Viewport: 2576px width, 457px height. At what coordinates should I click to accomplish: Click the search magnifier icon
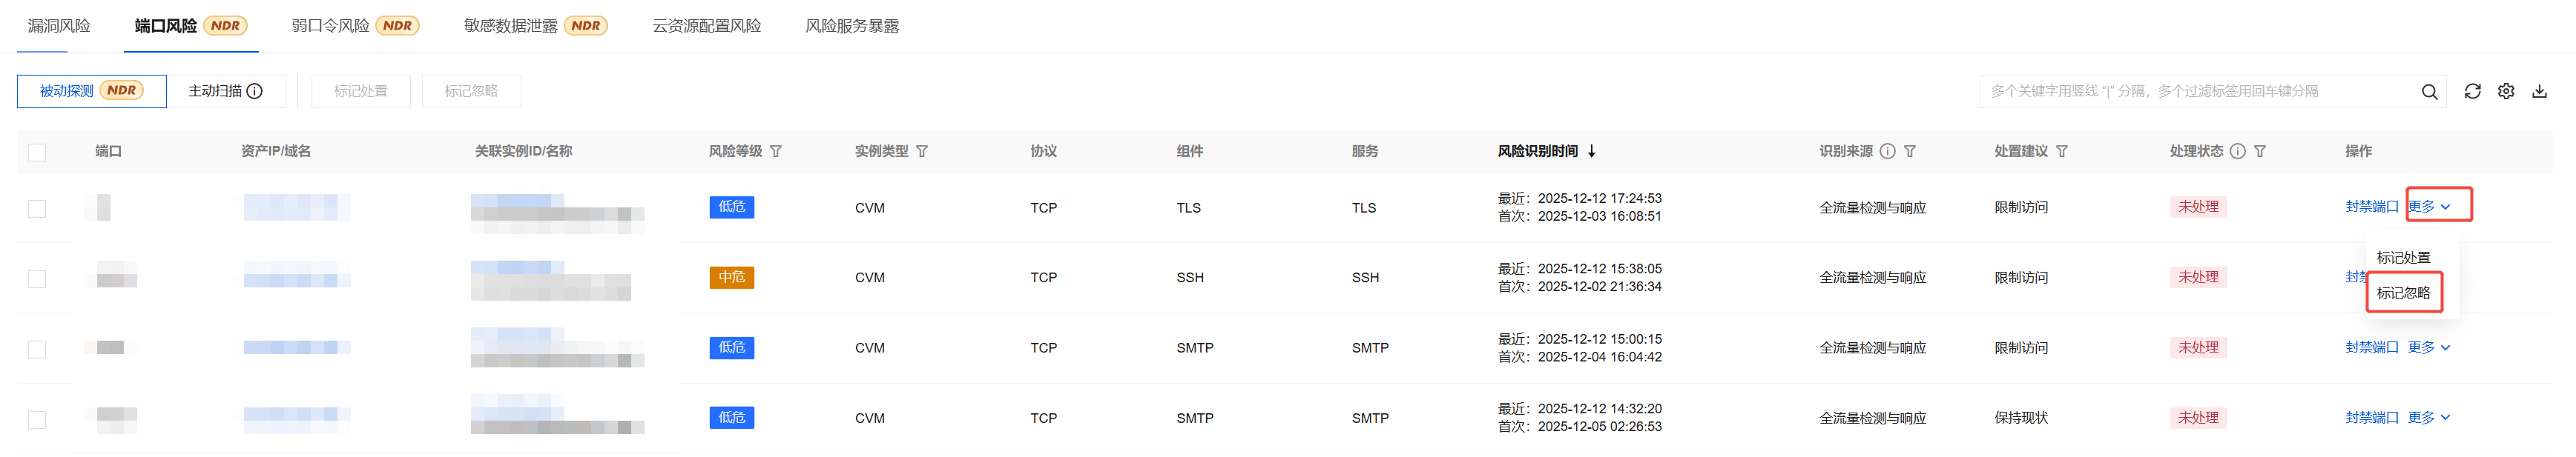pos(2429,92)
